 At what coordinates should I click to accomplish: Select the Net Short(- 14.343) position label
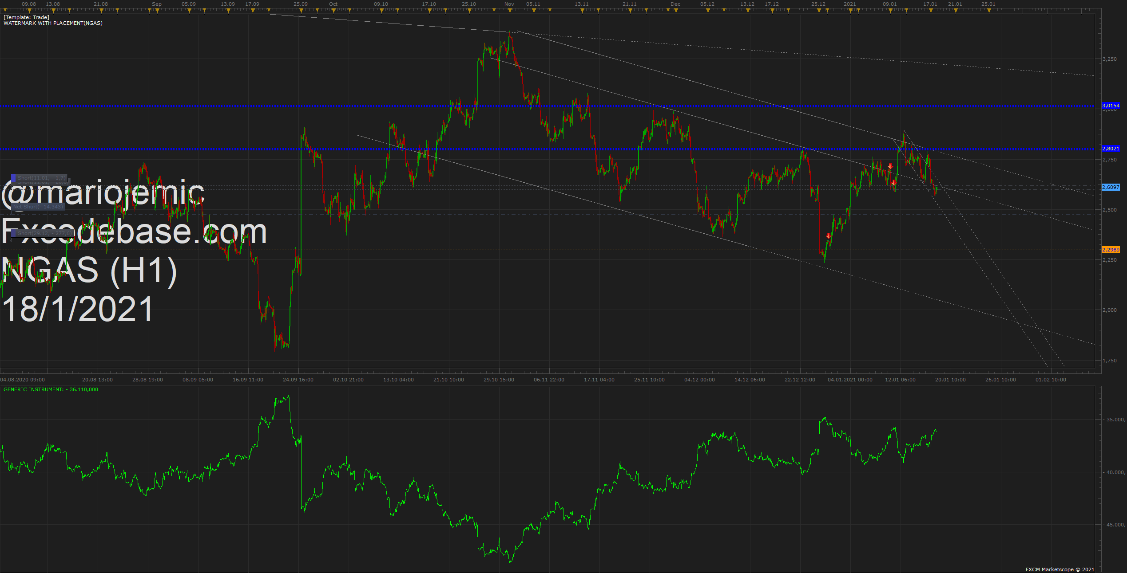pyautogui.click(x=38, y=207)
